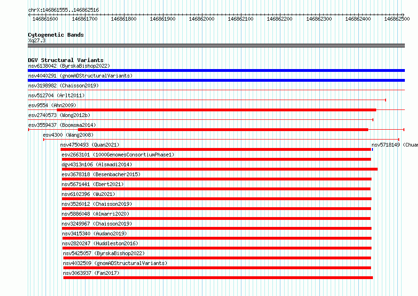
Task: Click the red bar under esv2663101
Action: click(217, 159)
